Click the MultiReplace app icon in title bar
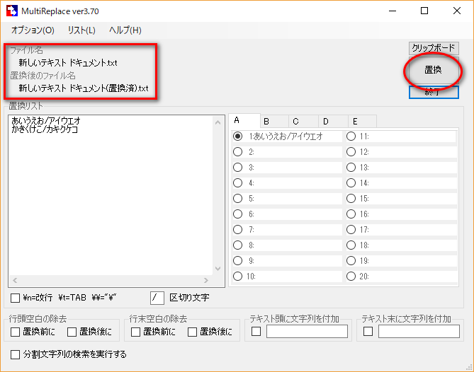 12,11
